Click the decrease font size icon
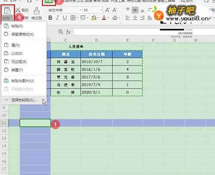Screen dimensions: 215x175 (x=114, y=10)
